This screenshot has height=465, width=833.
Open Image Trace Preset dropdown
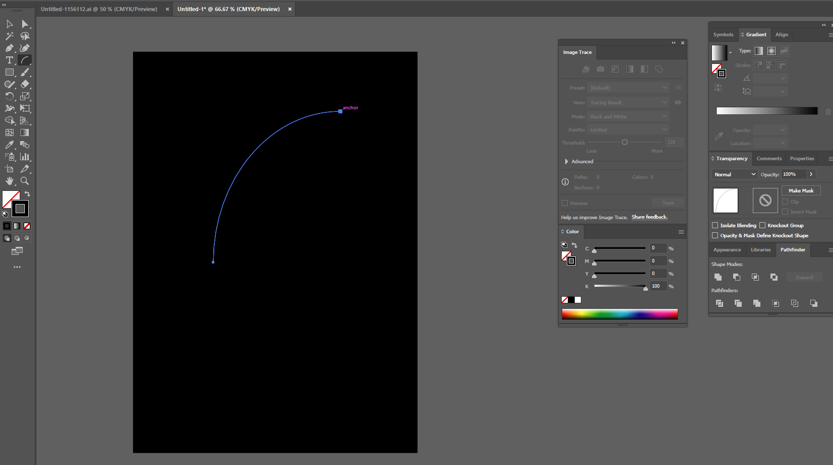click(x=628, y=88)
